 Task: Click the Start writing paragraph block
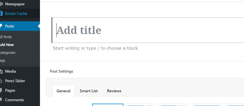click(x=95, y=48)
